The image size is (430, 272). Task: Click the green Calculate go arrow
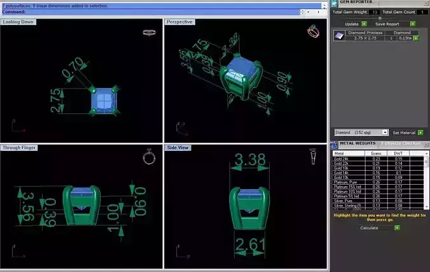pyautogui.click(x=397, y=228)
